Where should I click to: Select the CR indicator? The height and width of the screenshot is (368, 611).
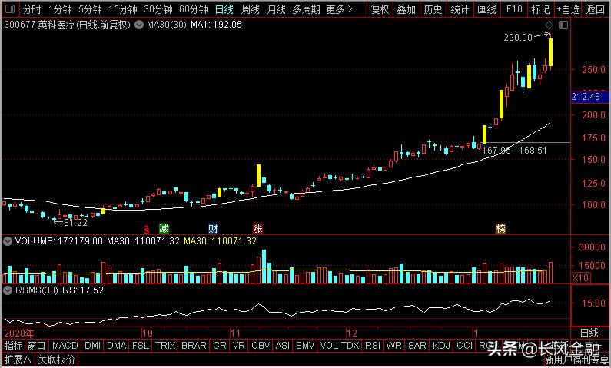[x=220, y=346]
